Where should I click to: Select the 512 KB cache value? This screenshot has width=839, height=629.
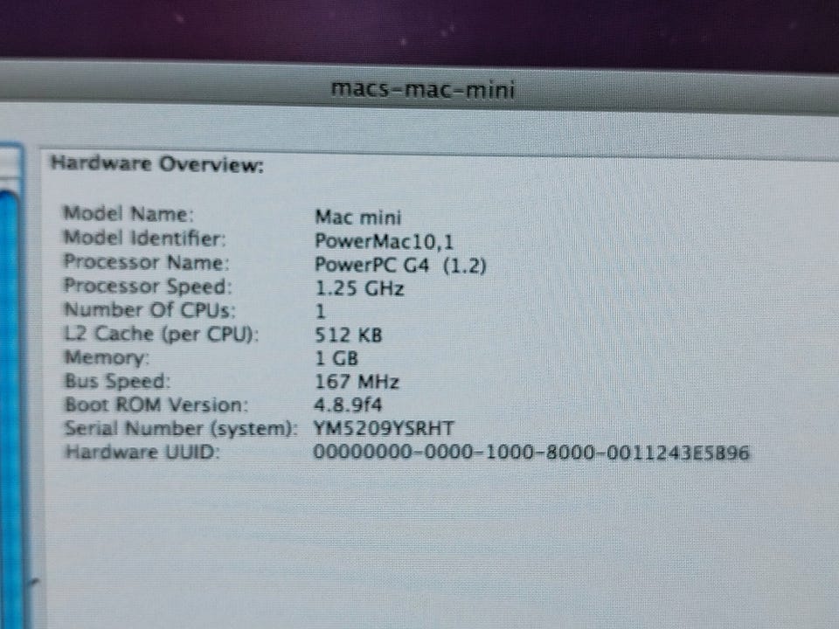[349, 335]
